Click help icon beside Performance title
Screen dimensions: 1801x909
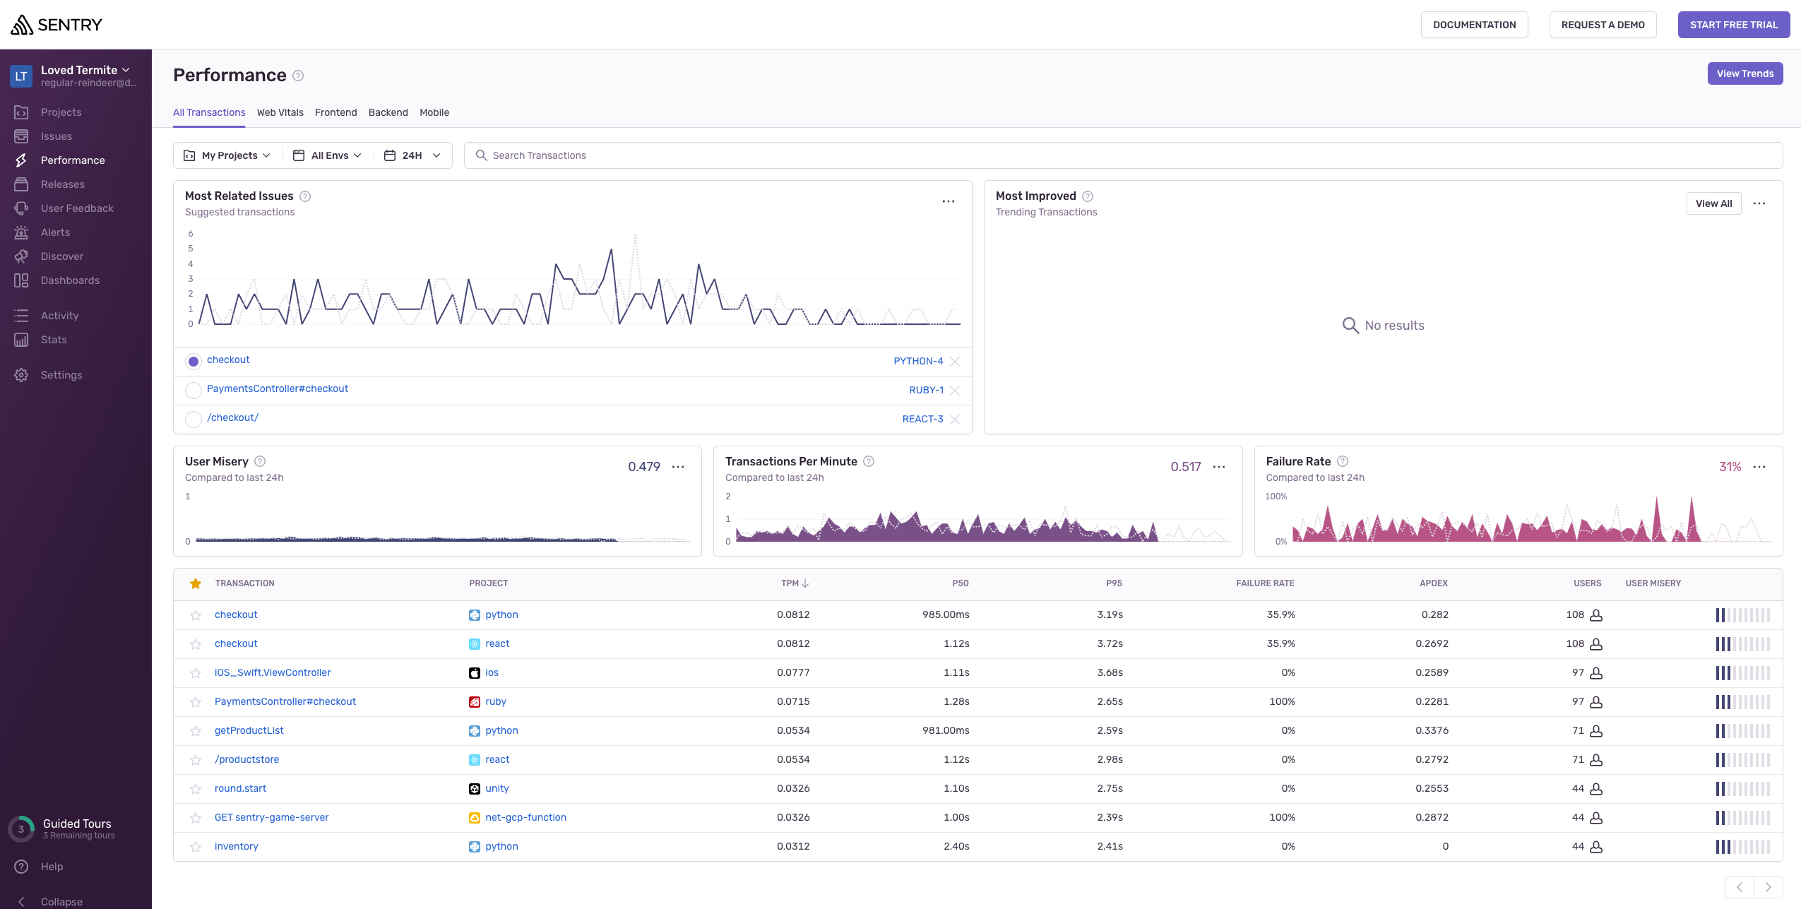coord(298,76)
